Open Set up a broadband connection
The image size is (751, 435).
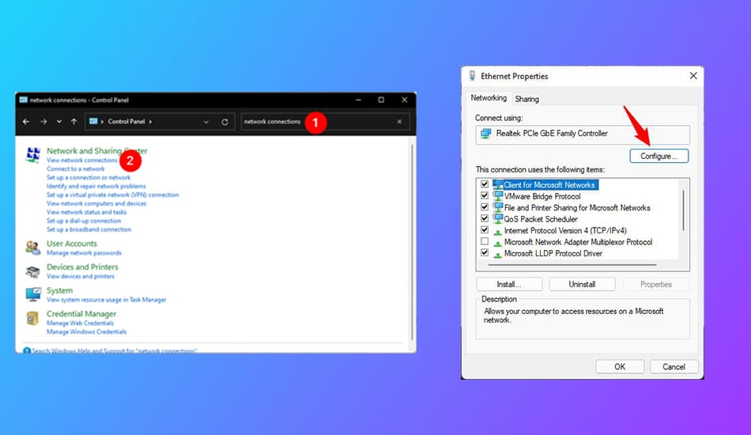coord(89,229)
